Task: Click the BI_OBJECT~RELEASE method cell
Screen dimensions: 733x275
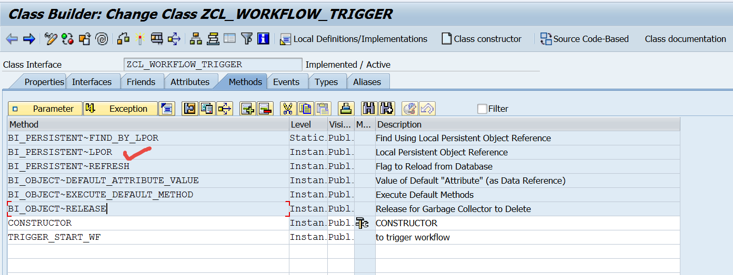Action: (148, 209)
